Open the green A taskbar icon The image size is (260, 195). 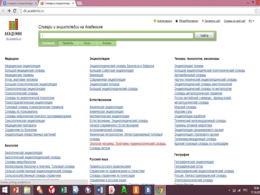[x=124, y=190]
